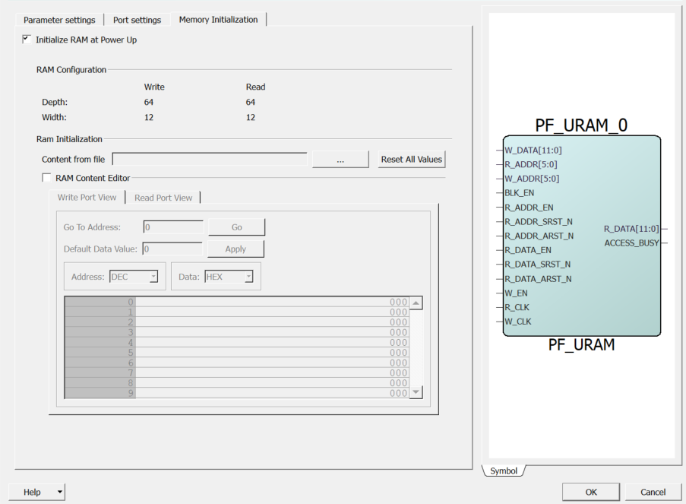Click the Go To Address input field

click(173, 227)
